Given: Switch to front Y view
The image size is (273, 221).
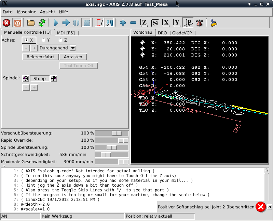Looking at the screenshot, I should 177,23.
